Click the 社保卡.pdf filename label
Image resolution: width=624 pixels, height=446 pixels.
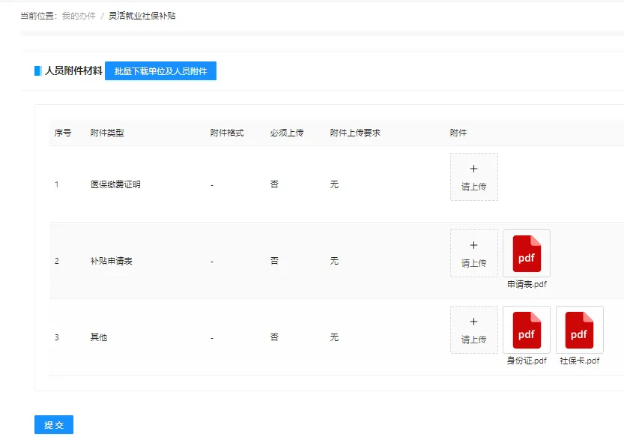pyautogui.click(x=580, y=361)
